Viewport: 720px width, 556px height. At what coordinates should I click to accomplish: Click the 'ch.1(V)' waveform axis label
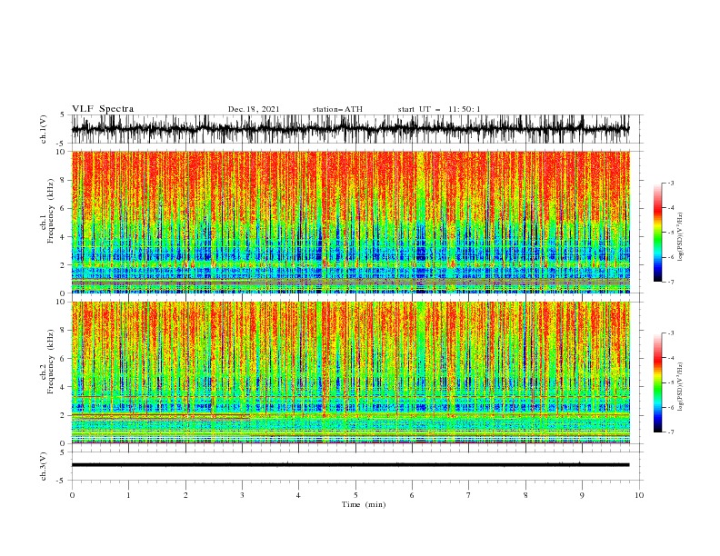pyautogui.click(x=44, y=129)
